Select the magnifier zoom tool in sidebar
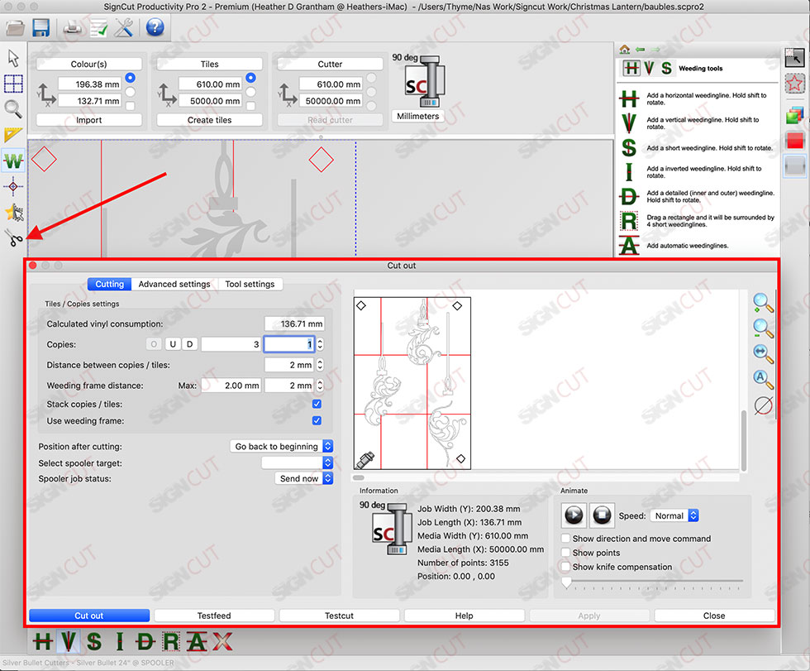The image size is (810, 671). (13, 109)
